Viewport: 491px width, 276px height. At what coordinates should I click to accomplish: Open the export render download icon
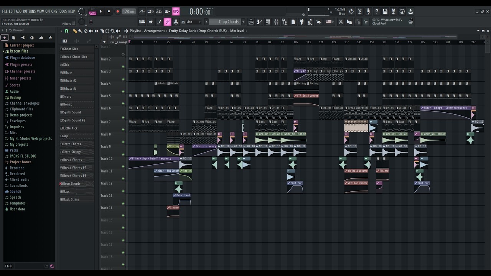click(x=410, y=11)
